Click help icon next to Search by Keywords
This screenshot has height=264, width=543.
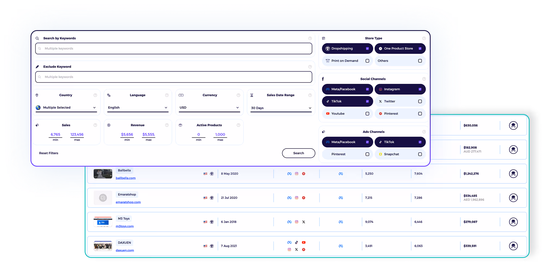(310, 38)
